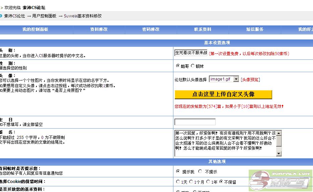Choose 1年 cookie retention

(208, 182)
